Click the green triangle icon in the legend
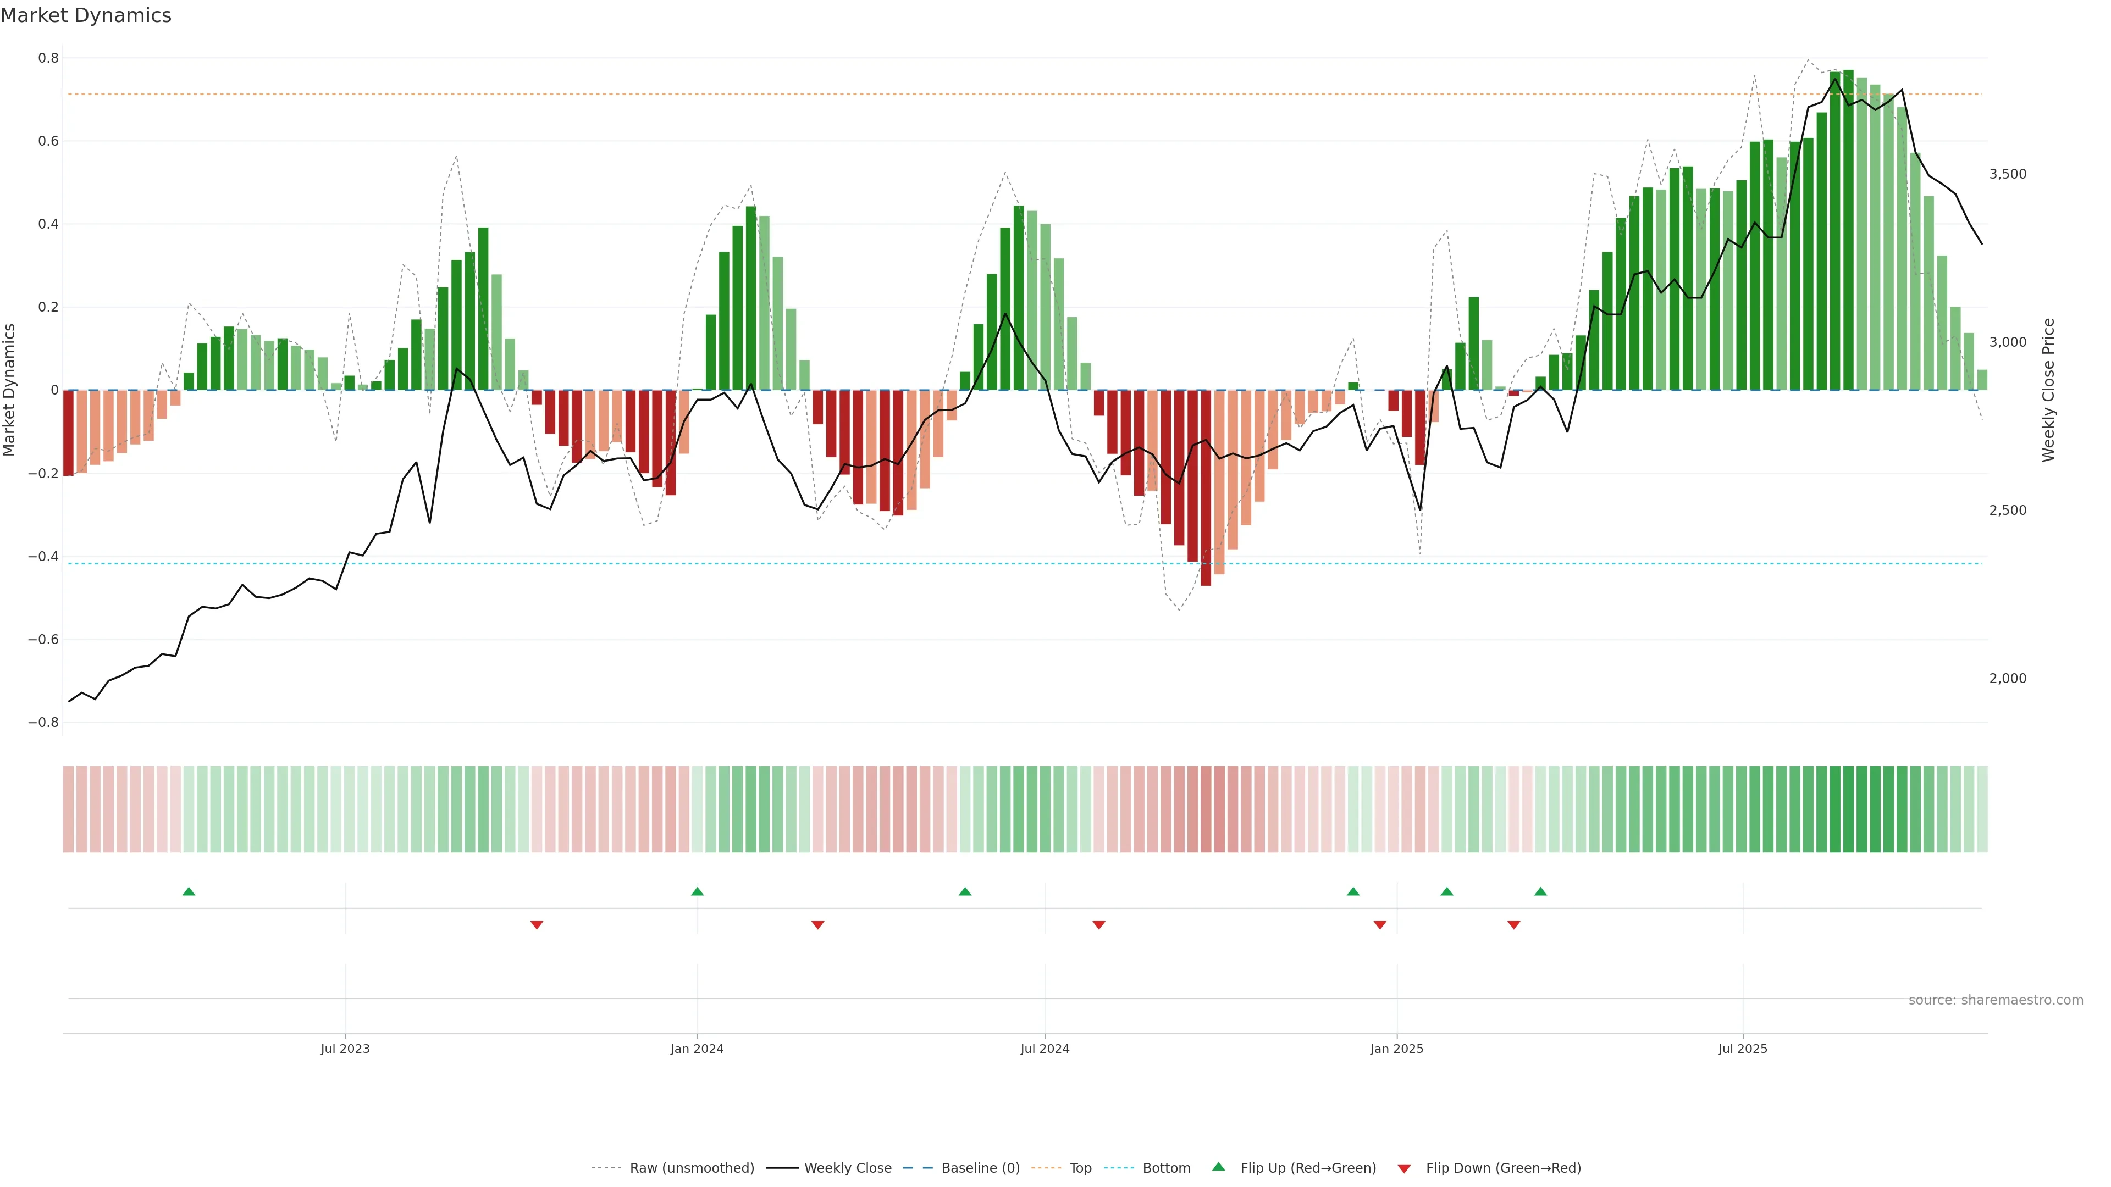 point(1219,1167)
